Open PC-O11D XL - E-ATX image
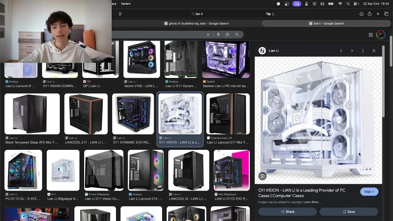Screen dimensions: 393x221 [23, 170]
